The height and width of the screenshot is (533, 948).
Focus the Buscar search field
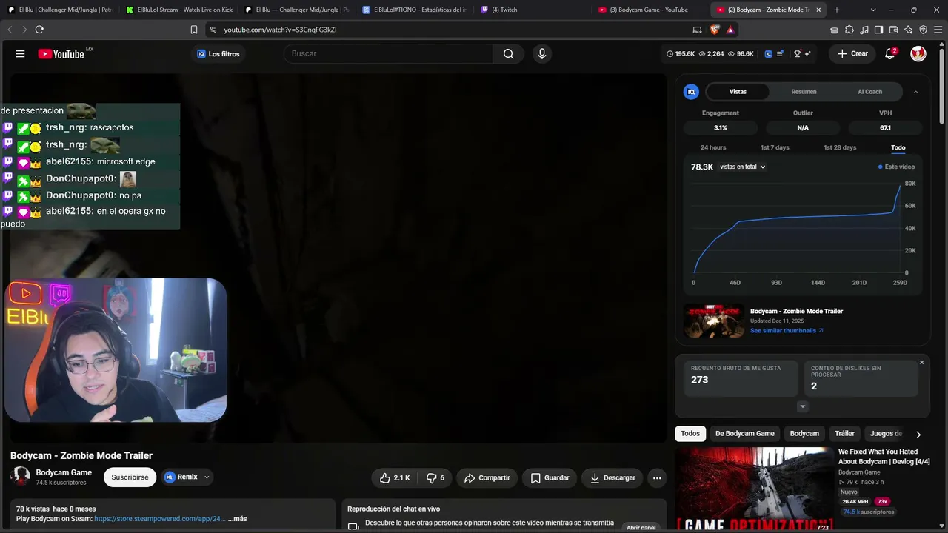(x=389, y=53)
